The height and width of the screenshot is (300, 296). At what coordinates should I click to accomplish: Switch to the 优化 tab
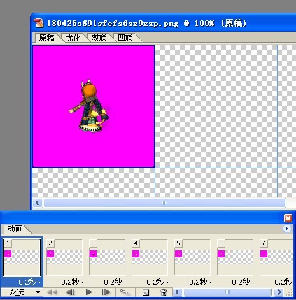(x=73, y=38)
